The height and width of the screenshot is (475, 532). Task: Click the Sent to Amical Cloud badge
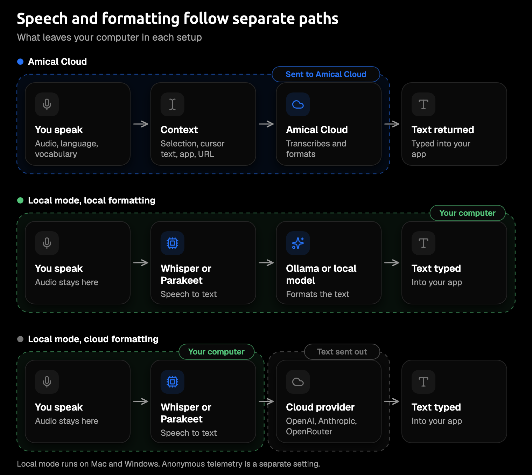coord(326,74)
